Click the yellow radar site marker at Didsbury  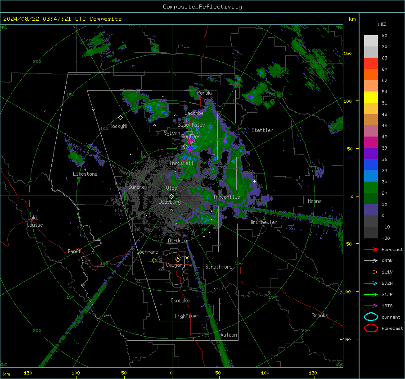coord(171,196)
